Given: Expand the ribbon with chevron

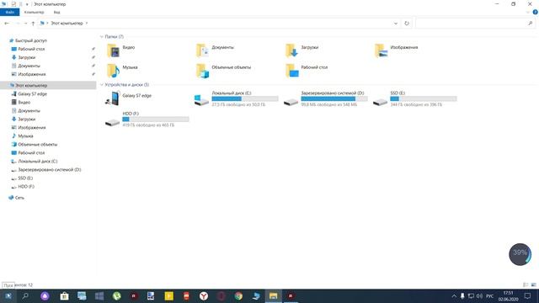Looking at the screenshot, I should point(528,12).
